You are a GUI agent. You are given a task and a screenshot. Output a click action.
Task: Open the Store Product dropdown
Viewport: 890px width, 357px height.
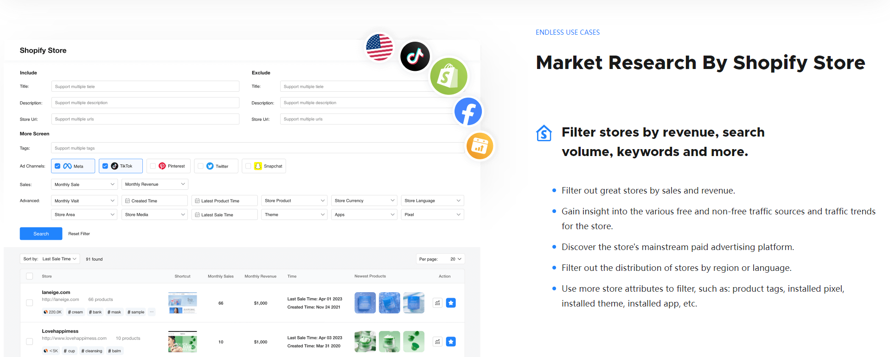click(295, 200)
